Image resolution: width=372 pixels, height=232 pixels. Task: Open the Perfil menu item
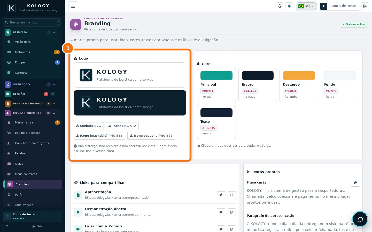(x=33, y=195)
